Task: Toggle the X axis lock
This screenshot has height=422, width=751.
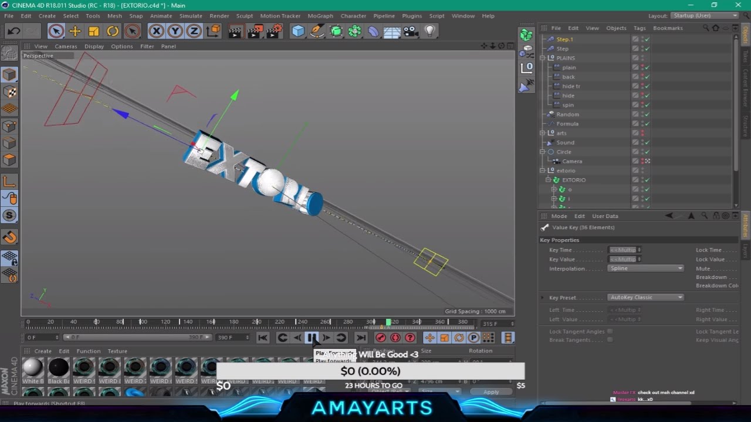Action: (156, 31)
